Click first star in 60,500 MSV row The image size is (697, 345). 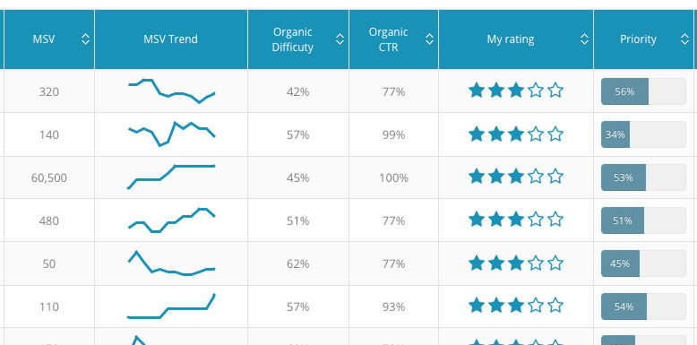click(x=477, y=177)
